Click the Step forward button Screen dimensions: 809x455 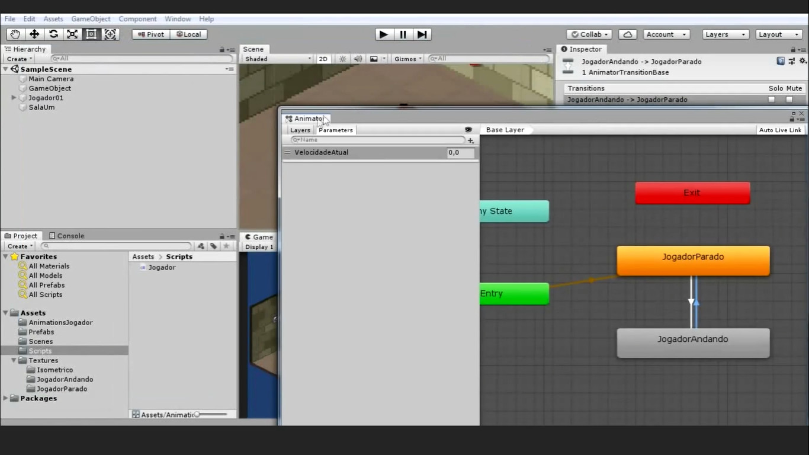(x=422, y=34)
